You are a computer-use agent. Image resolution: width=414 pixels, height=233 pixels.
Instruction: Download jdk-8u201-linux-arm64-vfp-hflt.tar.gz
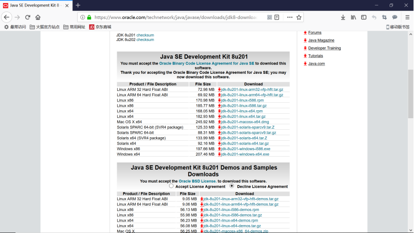(x=252, y=95)
